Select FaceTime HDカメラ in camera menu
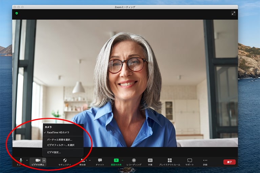Image resolution: width=260 pixels, height=173 pixels. click(x=63, y=132)
